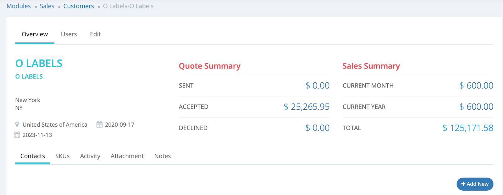Click the accepted quotes amount $25,265.95

307,107
